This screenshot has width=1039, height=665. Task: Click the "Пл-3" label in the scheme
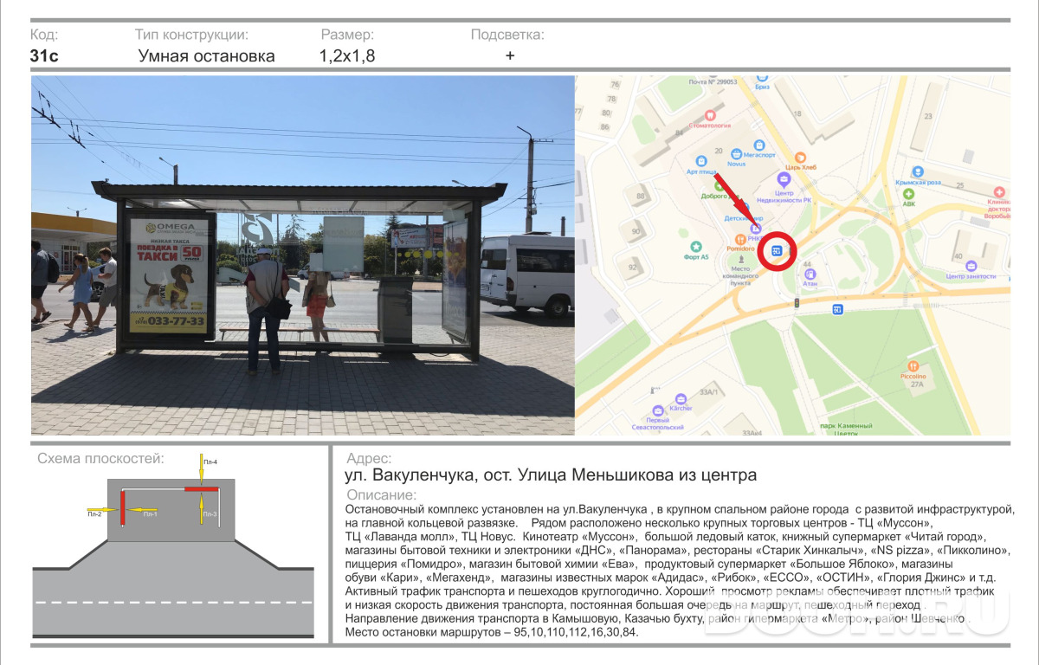[x=210, y=514]
